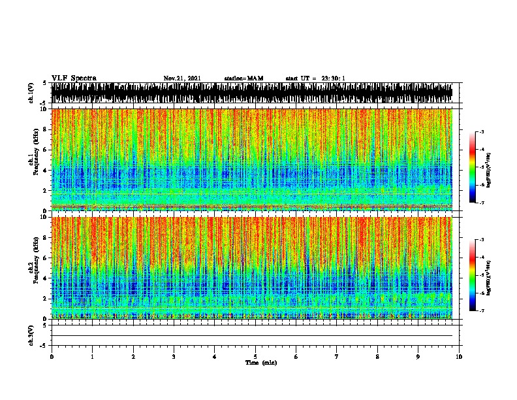The height and width of the screenshot is (400, 517).
Task: Click the ch.1 spectrogram color scale bar
Action: [472, 167]
